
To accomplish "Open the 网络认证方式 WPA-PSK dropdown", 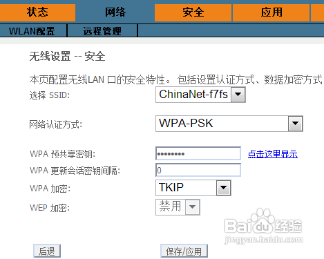I will tap(229, 124).
